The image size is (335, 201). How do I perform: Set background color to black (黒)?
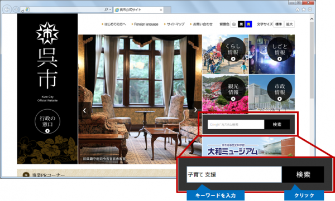pos(241,24)
